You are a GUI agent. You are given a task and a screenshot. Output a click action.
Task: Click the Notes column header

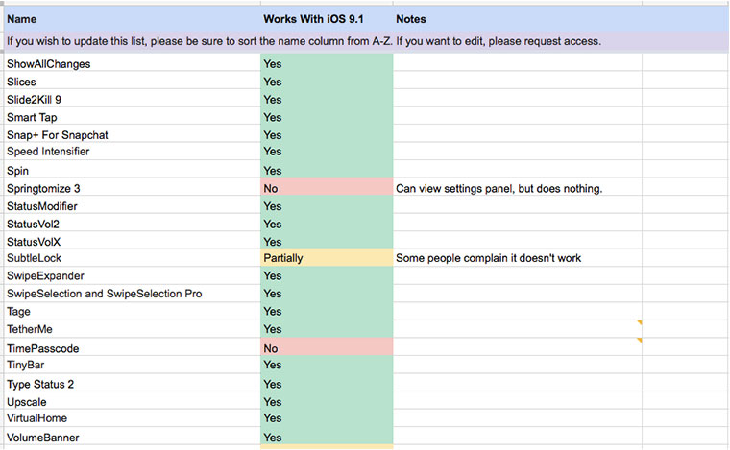pos(410,19)
